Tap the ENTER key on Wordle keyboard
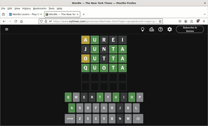Image resolution: width=208 pixels, height=126 pixels. [70, 119]
